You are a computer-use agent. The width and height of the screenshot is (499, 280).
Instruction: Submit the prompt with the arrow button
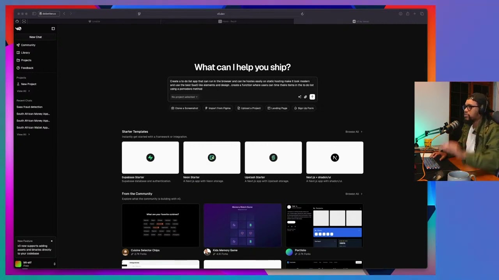click(x=312, y=97)
